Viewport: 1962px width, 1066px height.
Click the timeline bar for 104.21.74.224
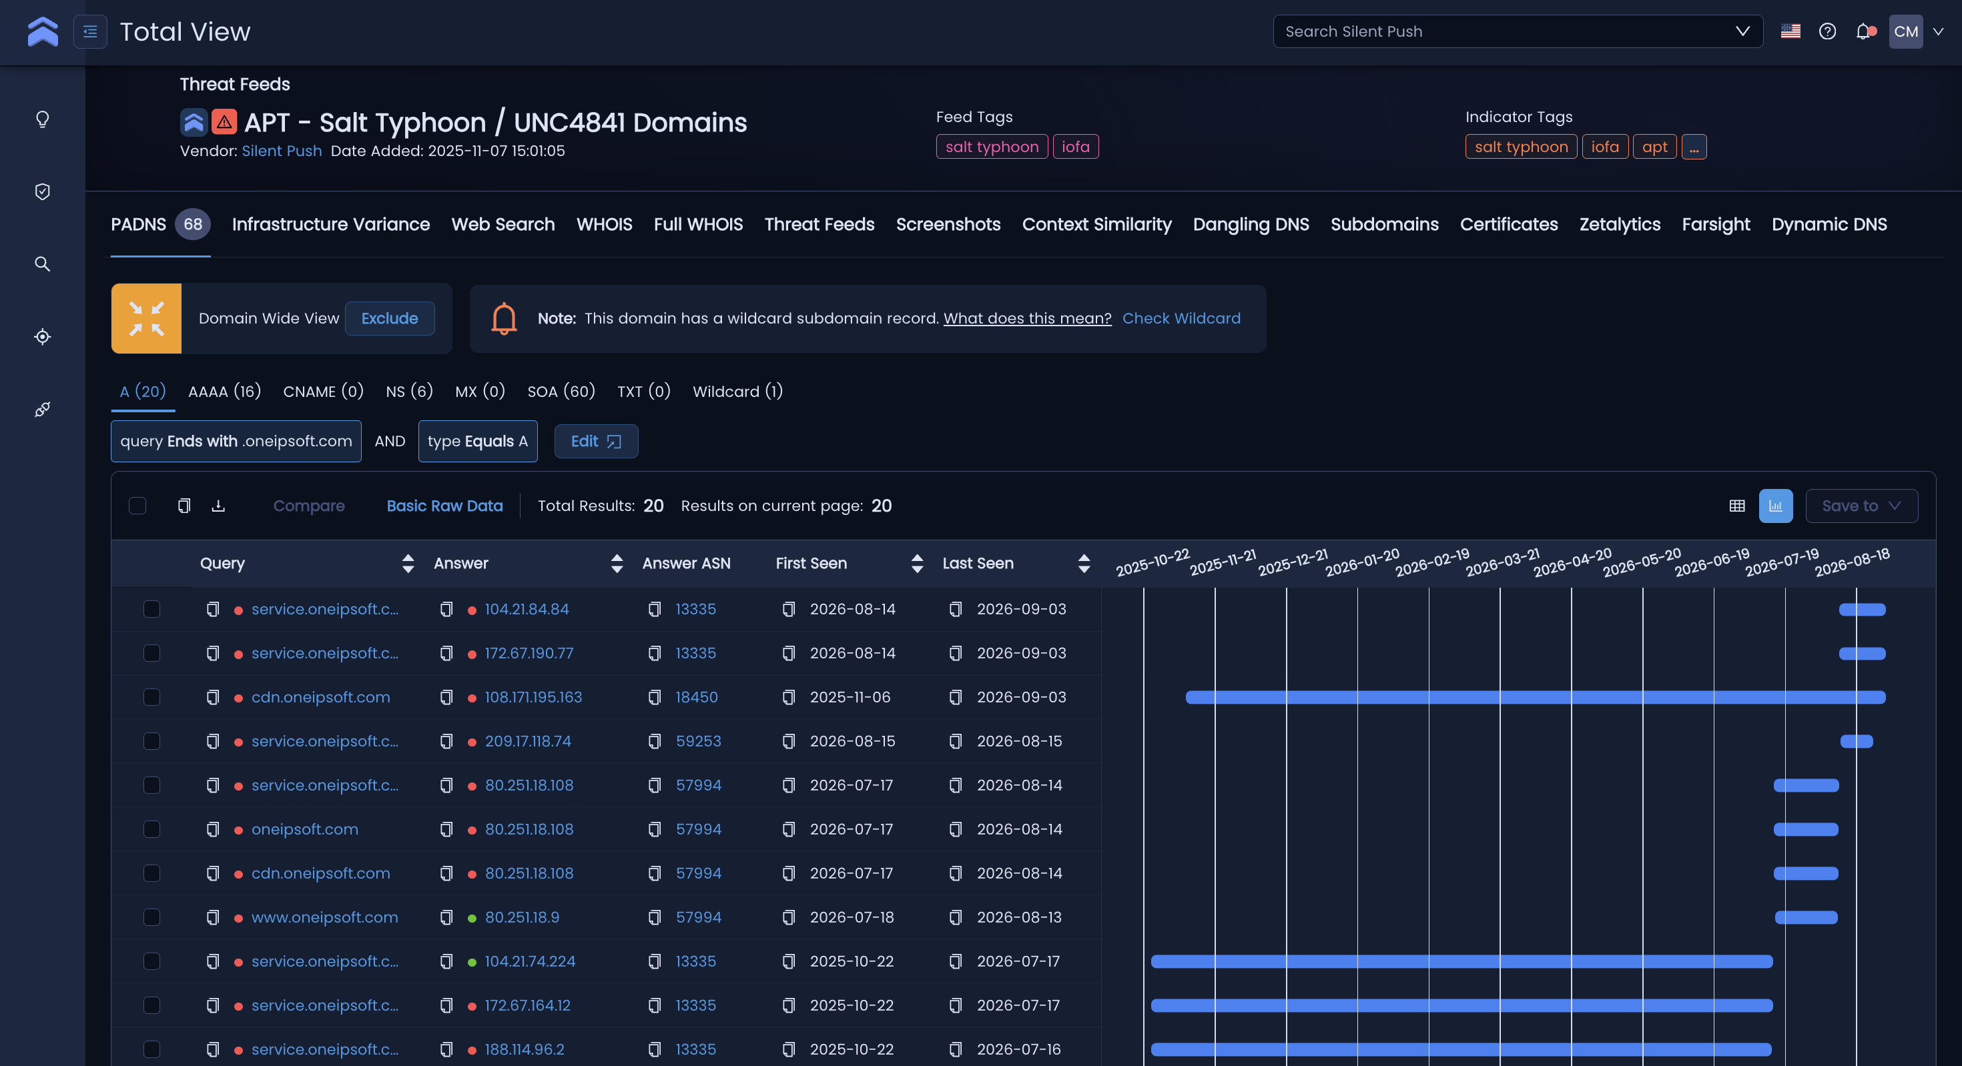point(1461,962)
